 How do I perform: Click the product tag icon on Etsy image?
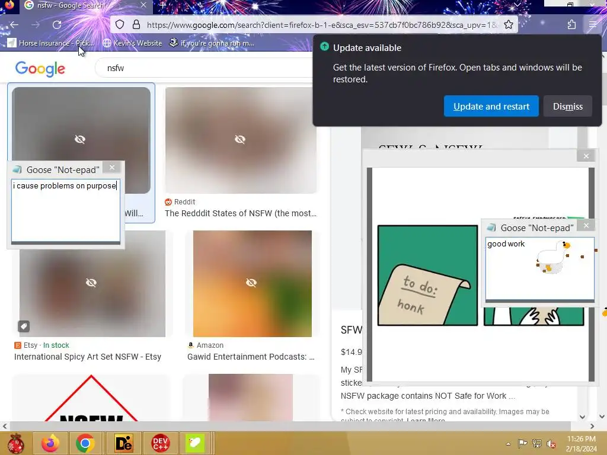tap(24, 326)
